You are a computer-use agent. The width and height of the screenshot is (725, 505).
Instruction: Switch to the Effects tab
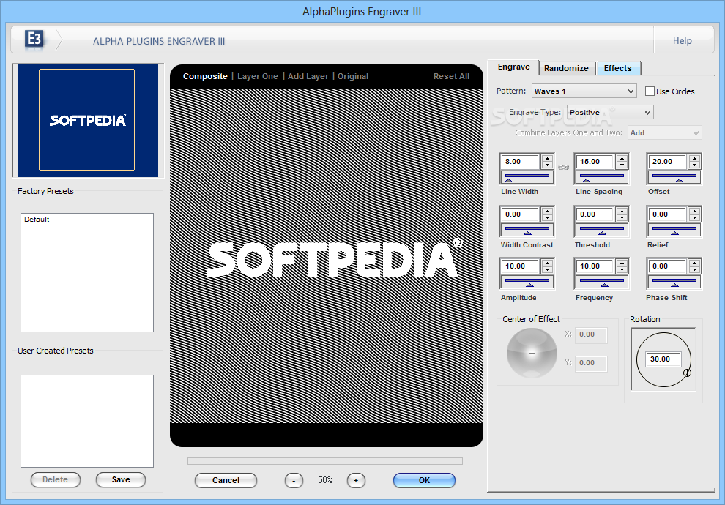coord(617,68)
